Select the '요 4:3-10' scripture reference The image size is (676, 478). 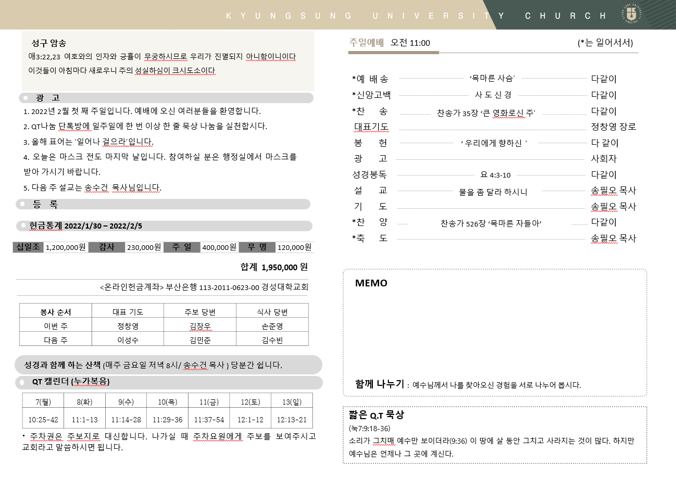click(495, 175)
